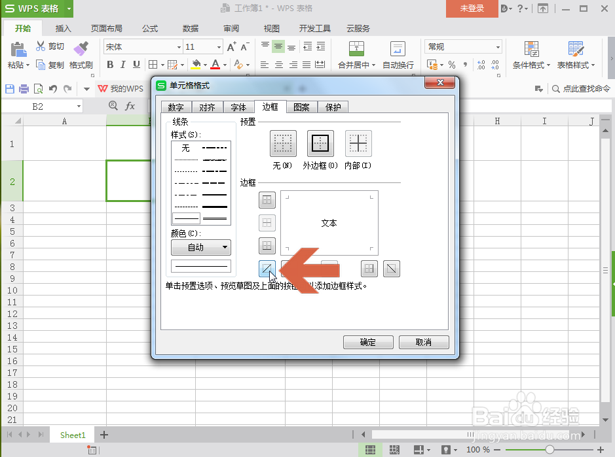The height and width of the screenshot is (457, 615).
Task: Toggle the right border button
Action: pos(369,269)
